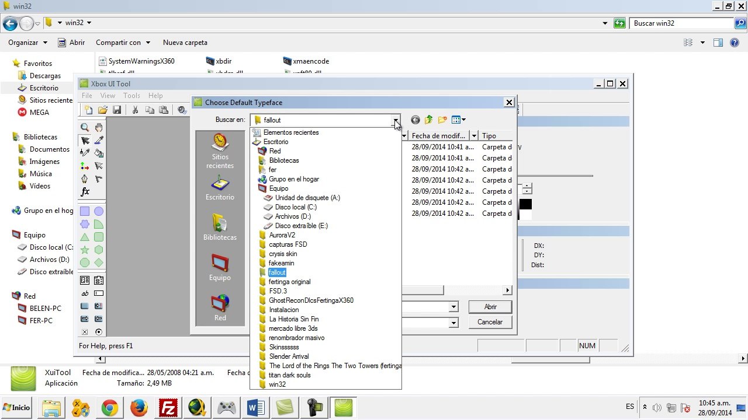Open 'Compartir con' dropdown in Explorer
748x420 pixels.
click(123, 43)
